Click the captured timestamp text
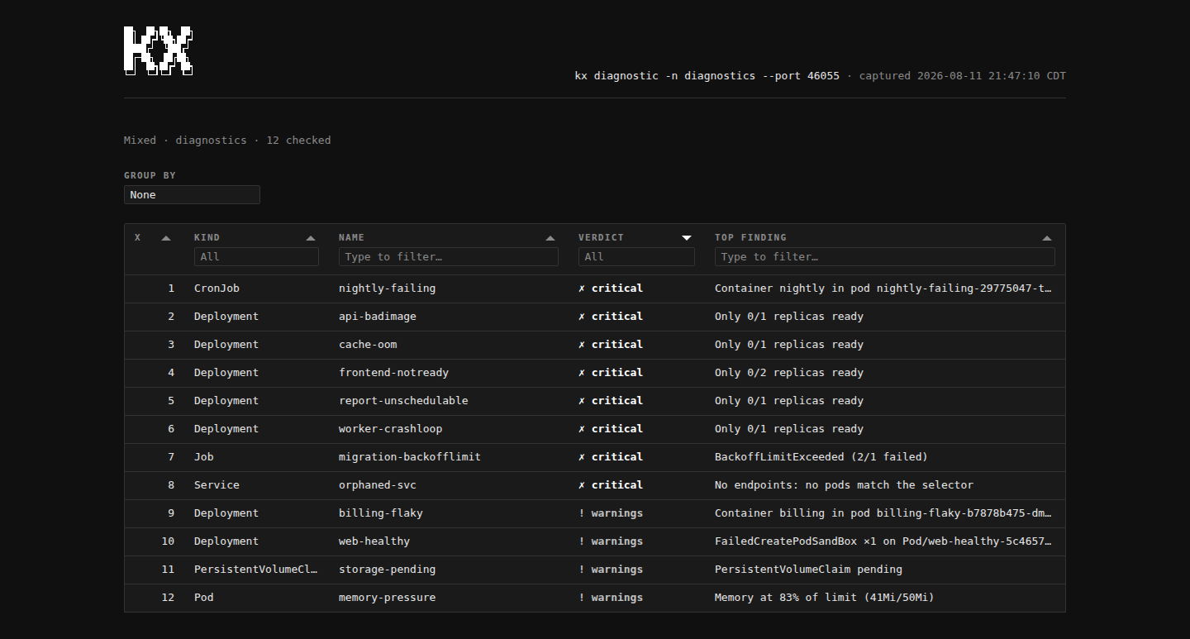 click(x=963, y=76)
